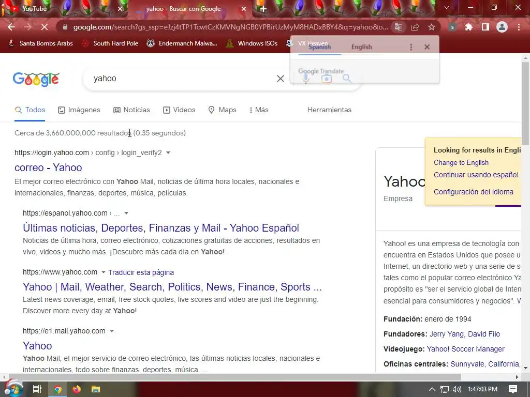Click Continuar usando español link
This screenshot has width=530, height=397.
pos(476,175)
